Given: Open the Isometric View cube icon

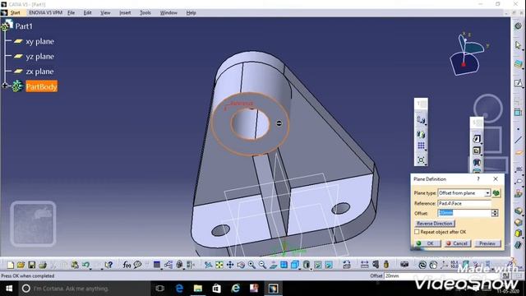Looking at the screenshot, I should 295,265.
